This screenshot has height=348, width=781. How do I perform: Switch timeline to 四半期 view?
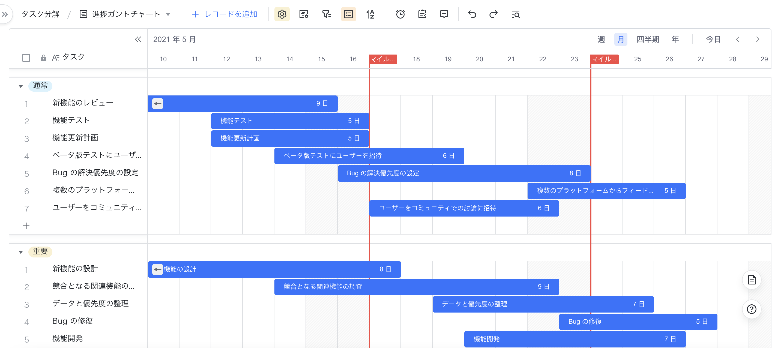[648, 39]
